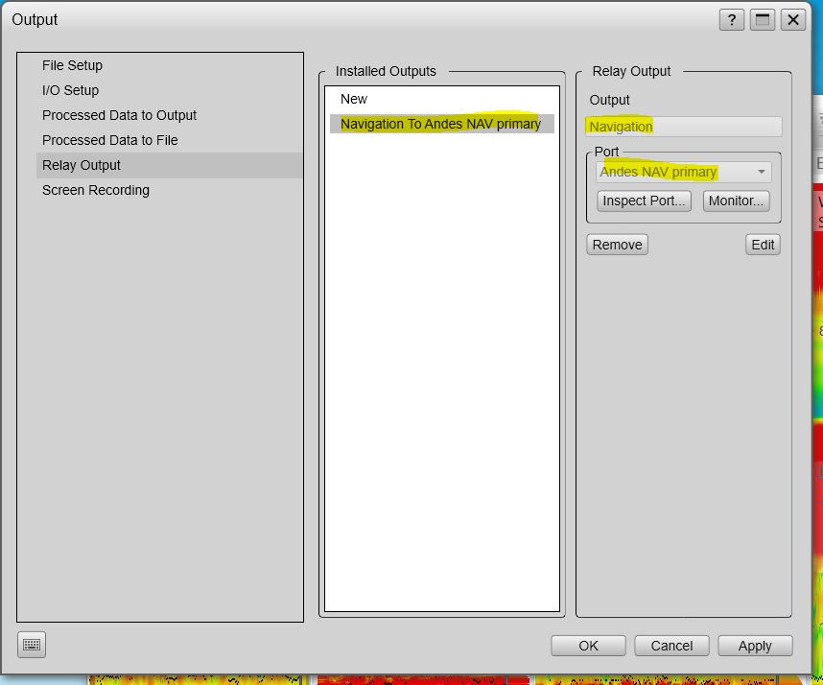Close the Output dialog
This screenshot has height=685, width=823.
[793, 20]
